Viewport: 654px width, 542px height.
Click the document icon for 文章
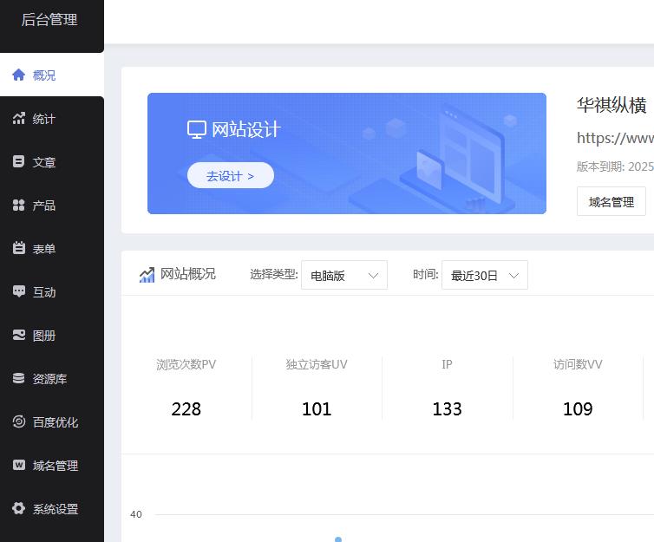[x=19, y=162]
